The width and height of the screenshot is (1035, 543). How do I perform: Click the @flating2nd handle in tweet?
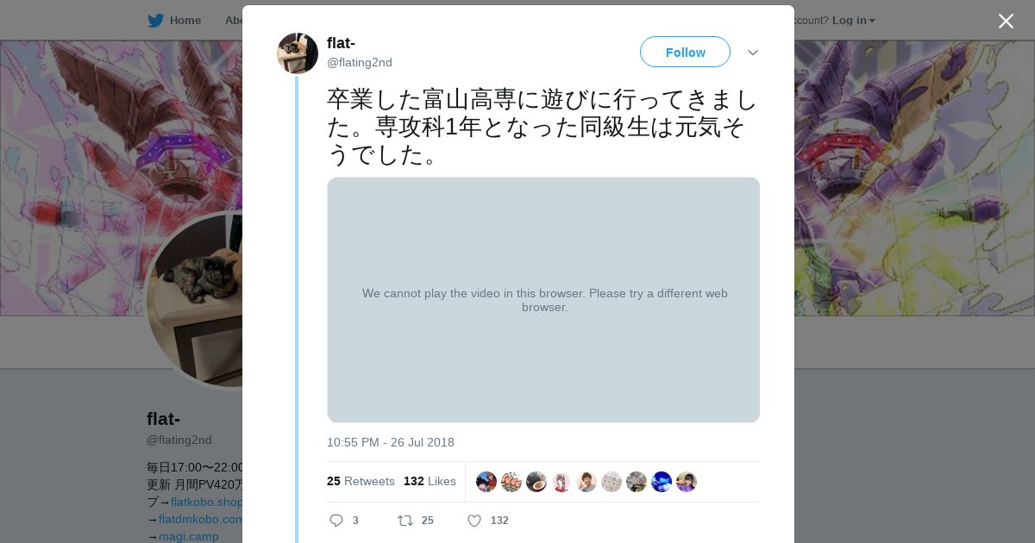[360, 63]
